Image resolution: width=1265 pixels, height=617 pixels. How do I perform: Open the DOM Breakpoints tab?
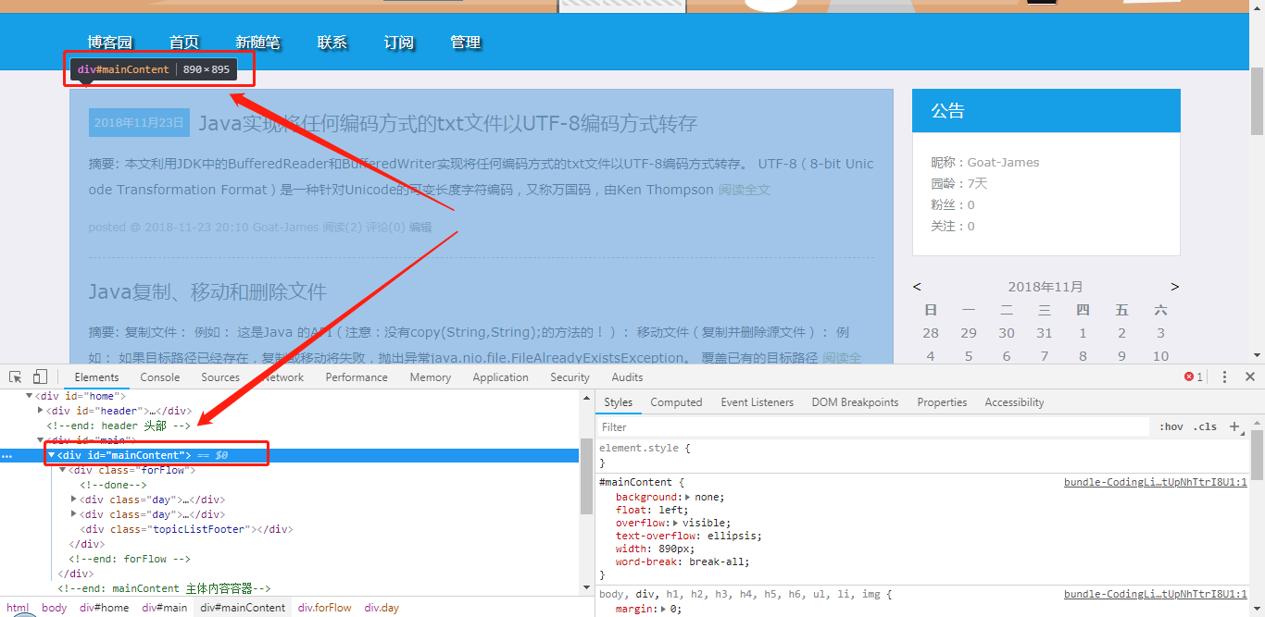click(855, 402)
